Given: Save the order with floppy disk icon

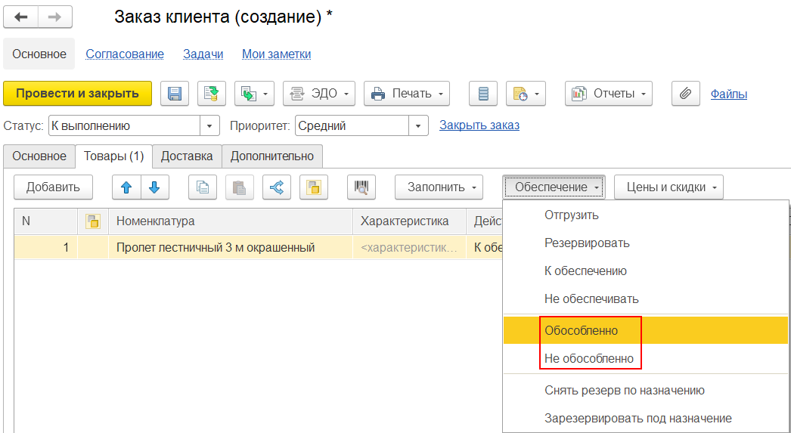Looking at the screenshot, I should [x=175, y=94].
